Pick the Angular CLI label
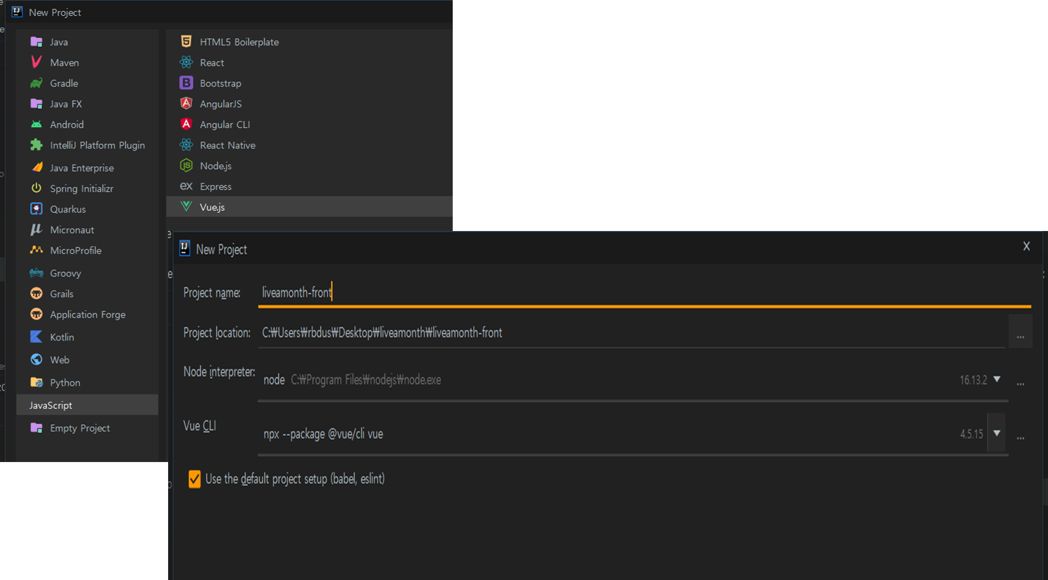This screenshot has width=1048, height=580. click(x=225, y=124)
